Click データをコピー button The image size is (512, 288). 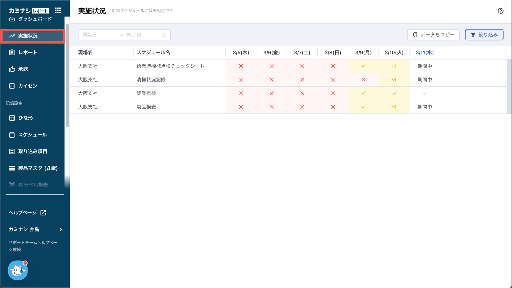click(x=433, y=35)
